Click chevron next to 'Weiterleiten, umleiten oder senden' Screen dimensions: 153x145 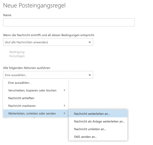pyautogui.click(x=64, y=113)
